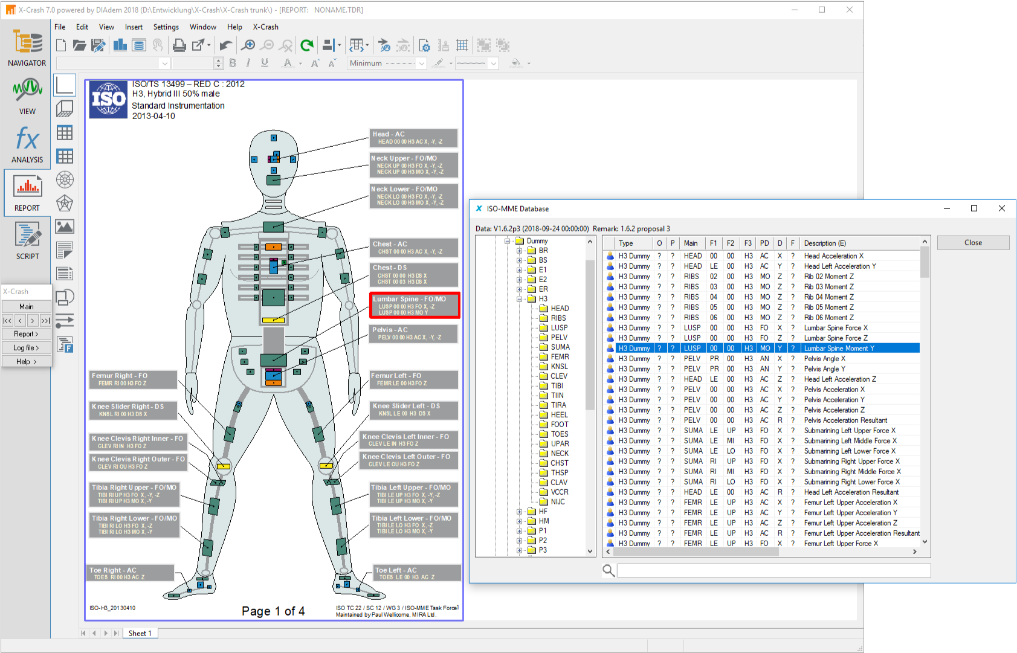This screenshot has height=653, width=1017.
Task: Select the insert image tool
Action: pyautogui.click(x=65, y=227)
